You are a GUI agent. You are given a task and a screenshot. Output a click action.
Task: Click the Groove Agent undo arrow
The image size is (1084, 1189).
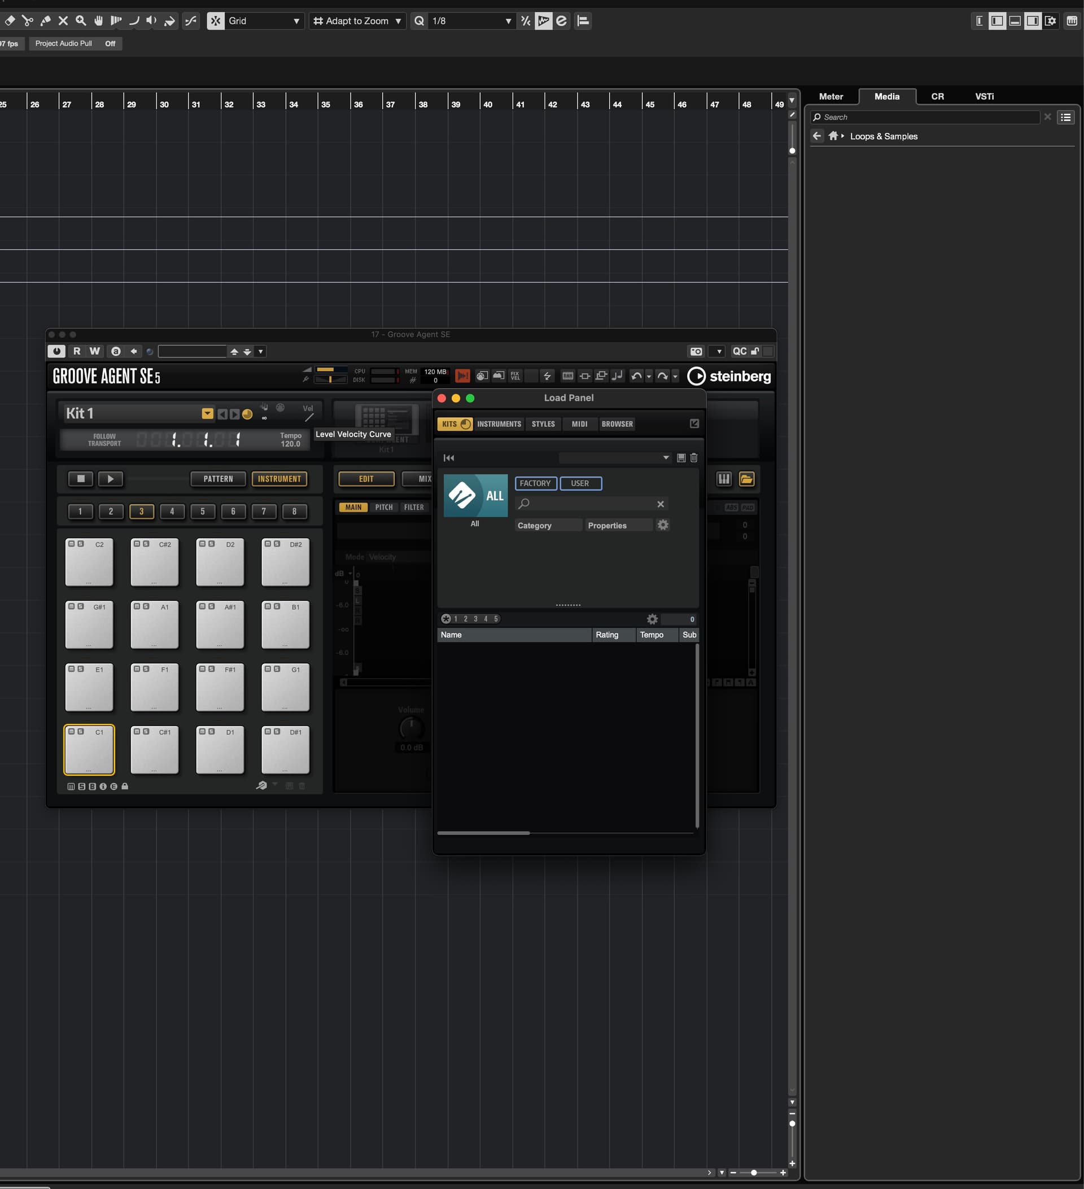click(636, 375)
